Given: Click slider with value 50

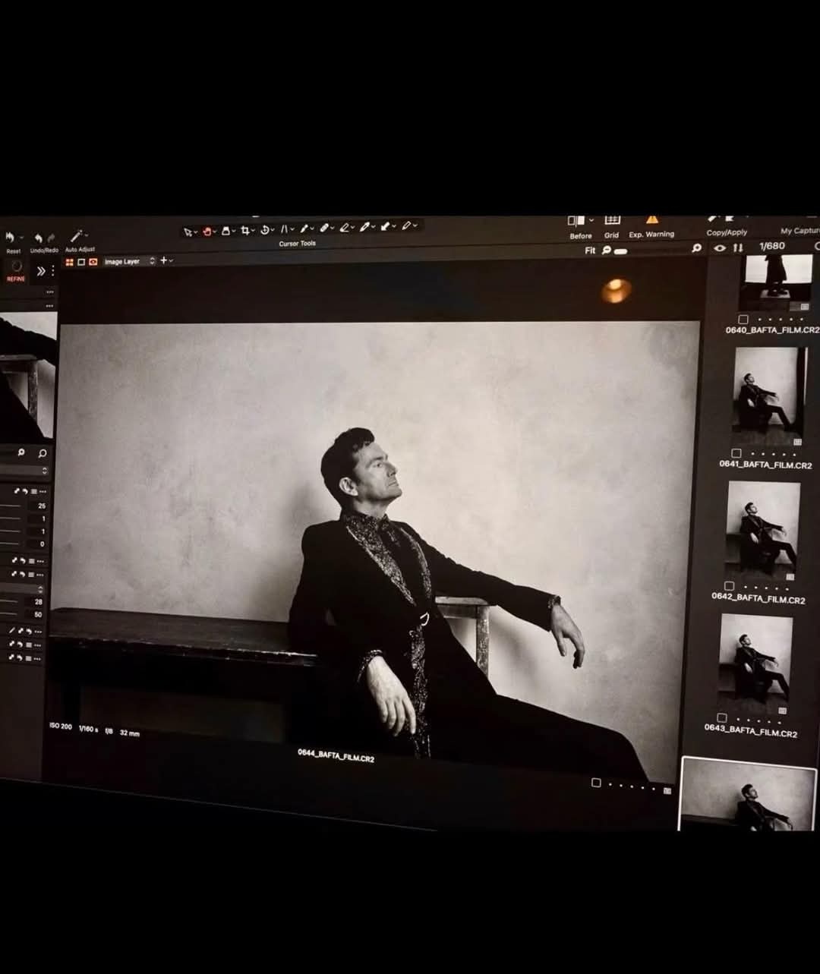Looking at the screenshot, I should [x=9, y=614].
